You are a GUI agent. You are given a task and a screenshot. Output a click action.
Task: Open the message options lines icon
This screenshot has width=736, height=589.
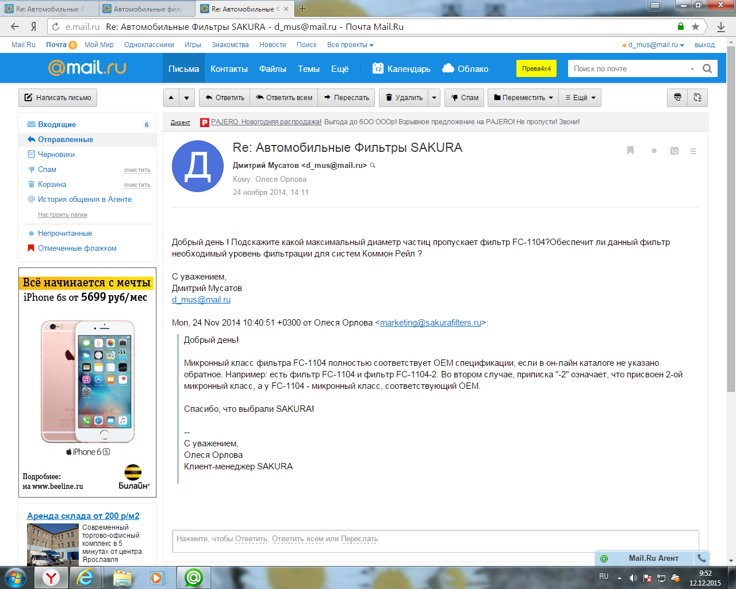pyautogui.click(x=693, y=151)
